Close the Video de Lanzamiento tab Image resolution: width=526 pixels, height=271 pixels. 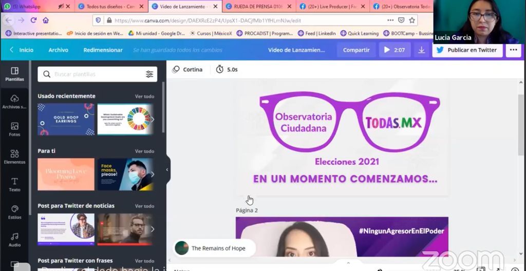pos(215,6)
